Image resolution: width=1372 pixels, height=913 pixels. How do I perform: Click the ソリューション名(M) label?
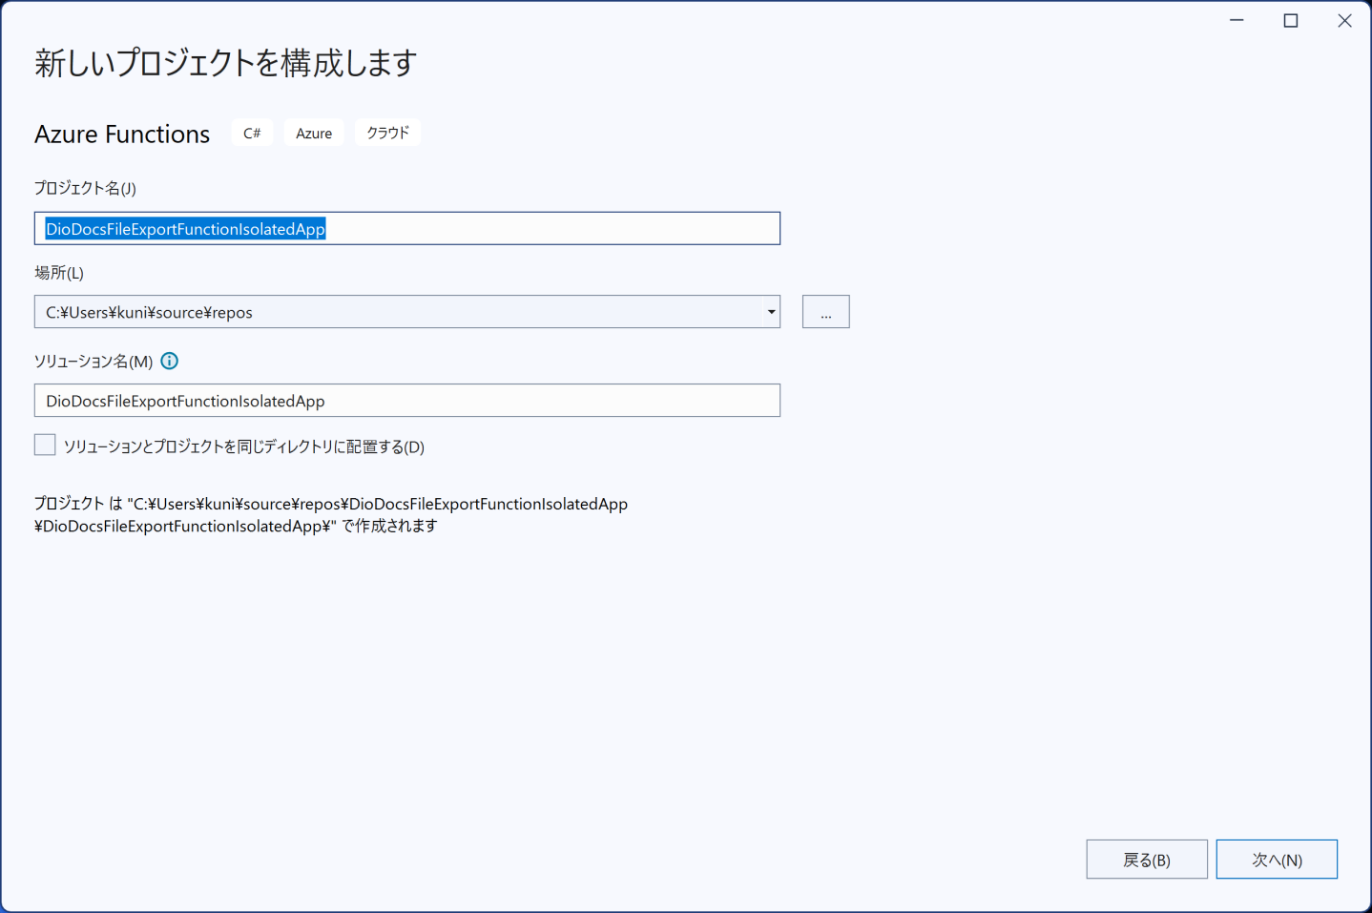[94, 362]
